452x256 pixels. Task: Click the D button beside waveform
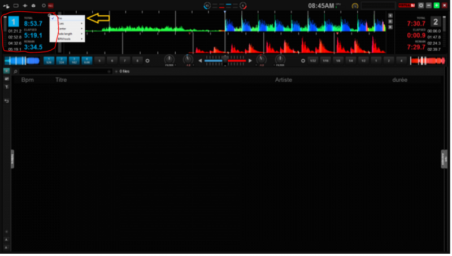390,21
